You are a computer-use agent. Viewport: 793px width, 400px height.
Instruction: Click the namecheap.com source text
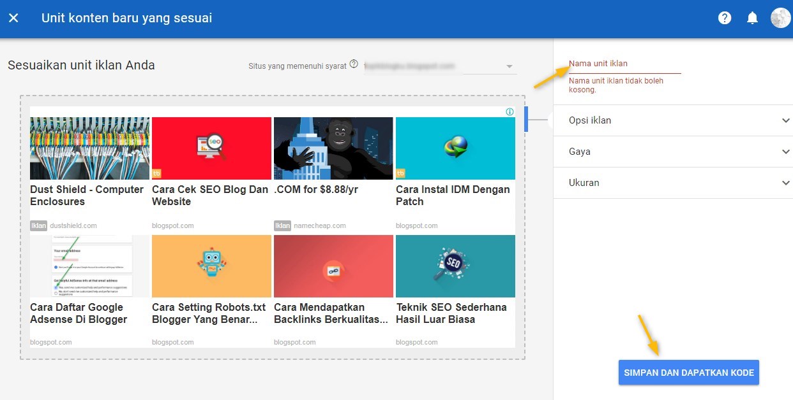pyautogui.click(x=320, y=225)
